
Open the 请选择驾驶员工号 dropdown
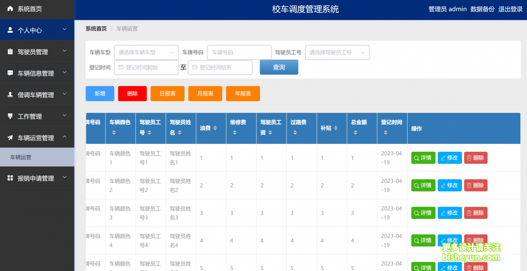click(337, 52)
